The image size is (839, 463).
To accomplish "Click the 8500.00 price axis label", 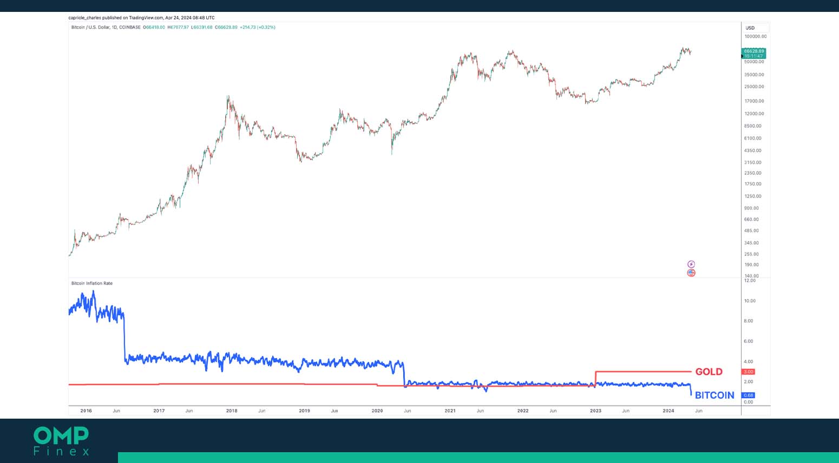I will pyautogui.click(x=753, y=126).
